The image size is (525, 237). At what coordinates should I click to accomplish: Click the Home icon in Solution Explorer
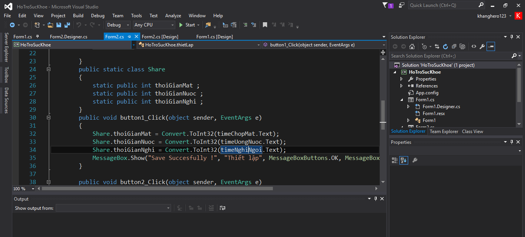412,46
